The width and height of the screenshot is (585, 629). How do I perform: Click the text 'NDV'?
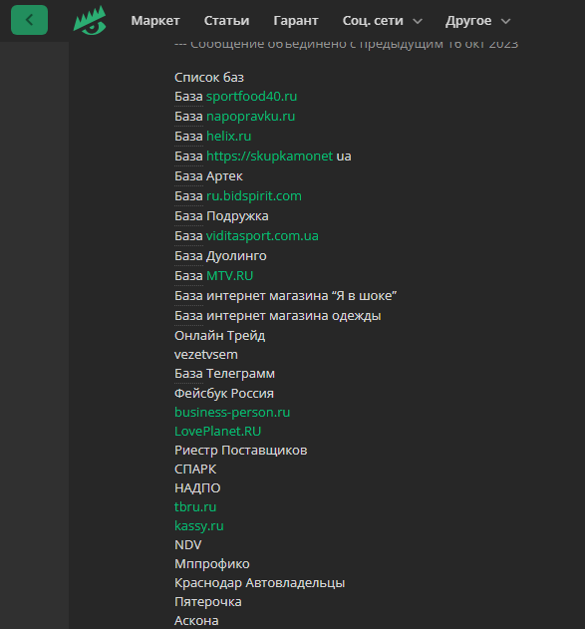point(187,545)
